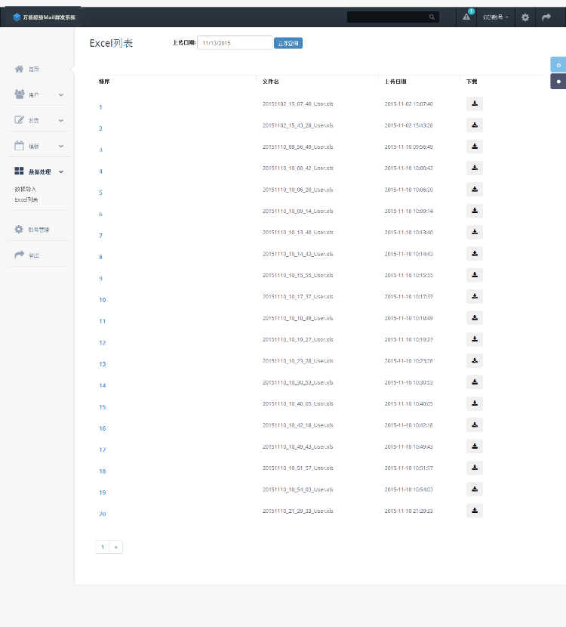The image size is (566, 627).
Task: Select the light blue circle side toggle
Action: point(558,65)
